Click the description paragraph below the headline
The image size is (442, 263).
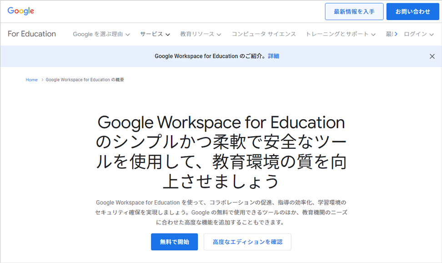tap(221, 212)
